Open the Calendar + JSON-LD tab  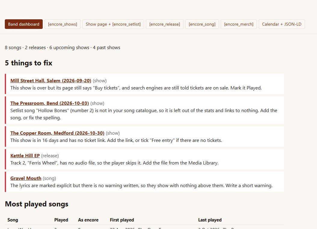coord(282,24)
